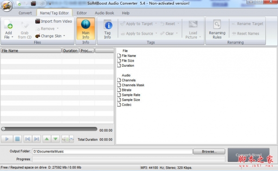Open the quick access toolbar customize arrow
The height and width of the screenshot is (171, 278).
(x=50, y=4)
